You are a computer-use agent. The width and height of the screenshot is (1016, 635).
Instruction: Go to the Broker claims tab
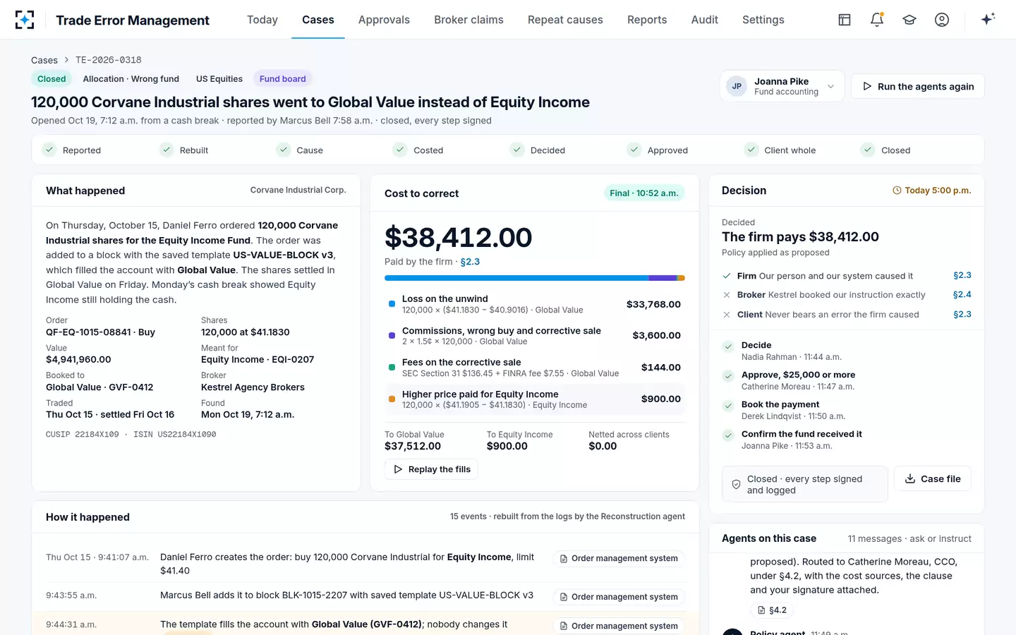(468, 20)
